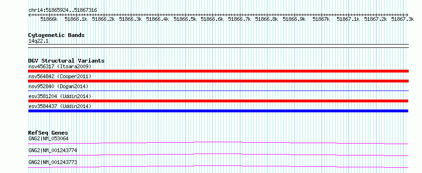The width and height of the screenshot is (422, 173).
Task: Click the magenta transcript line of GNG2|NM_001243773
Action: 219,166
